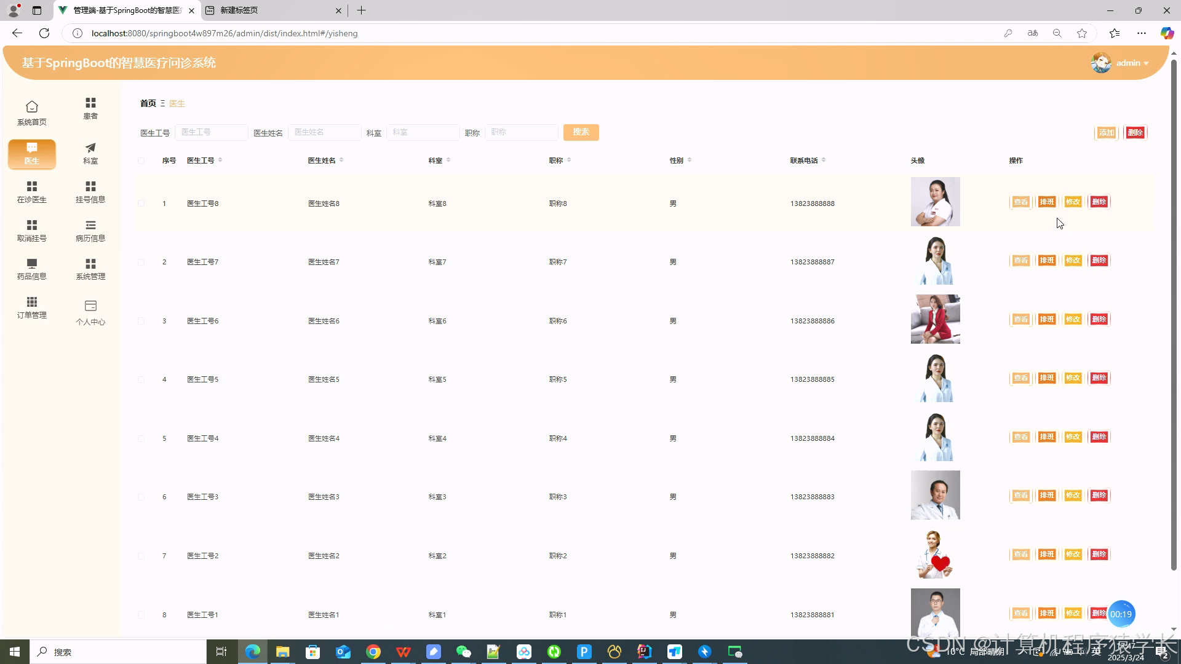The image size is (1181, 664).
Task: Click the 医生姓名 search input field
Action: (324, 132)
